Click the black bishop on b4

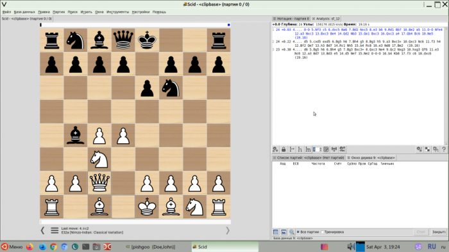(x=75, y=135)
